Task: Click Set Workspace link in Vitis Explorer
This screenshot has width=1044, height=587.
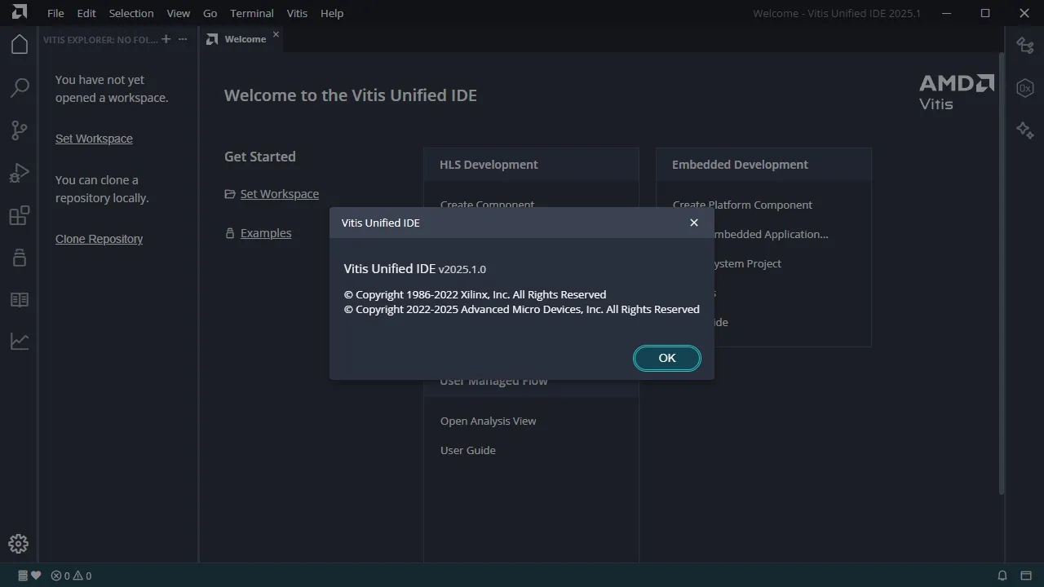Action: [94, 139]
